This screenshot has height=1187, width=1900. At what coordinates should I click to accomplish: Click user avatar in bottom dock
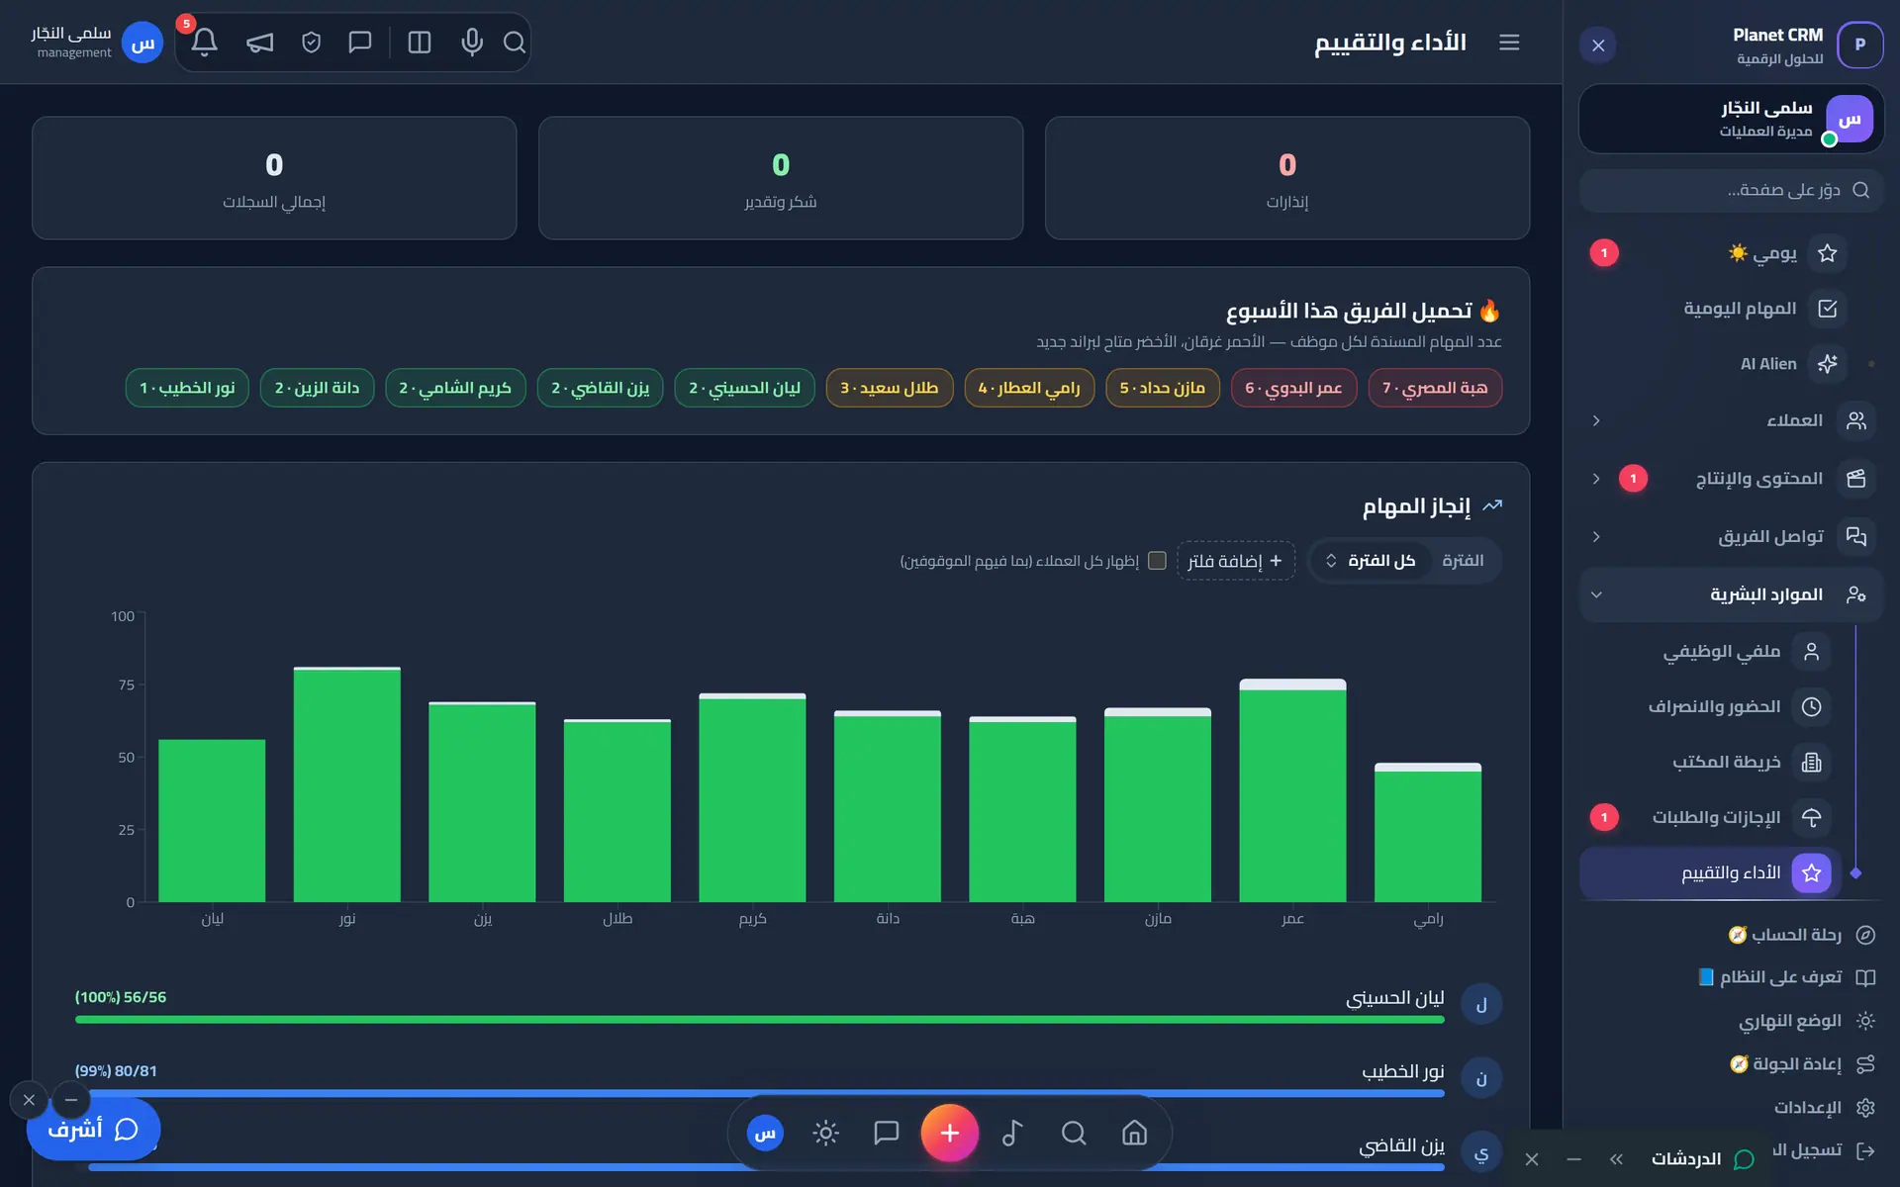(765, 1133)
